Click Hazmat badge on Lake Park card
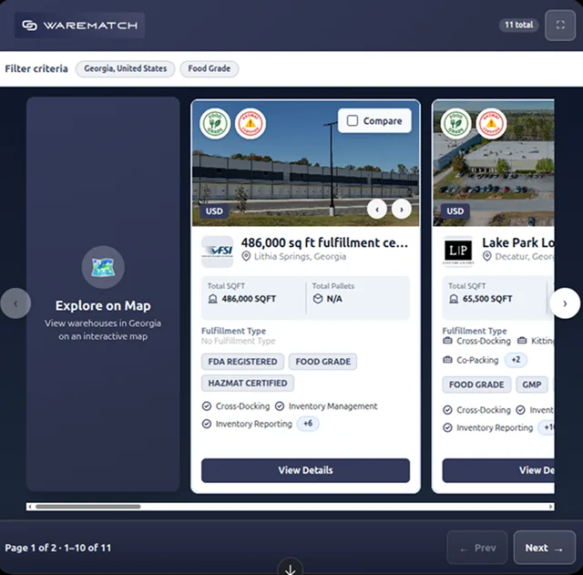Image resolution: width=583 pixels, height=575 pixels. click(491, 124)
